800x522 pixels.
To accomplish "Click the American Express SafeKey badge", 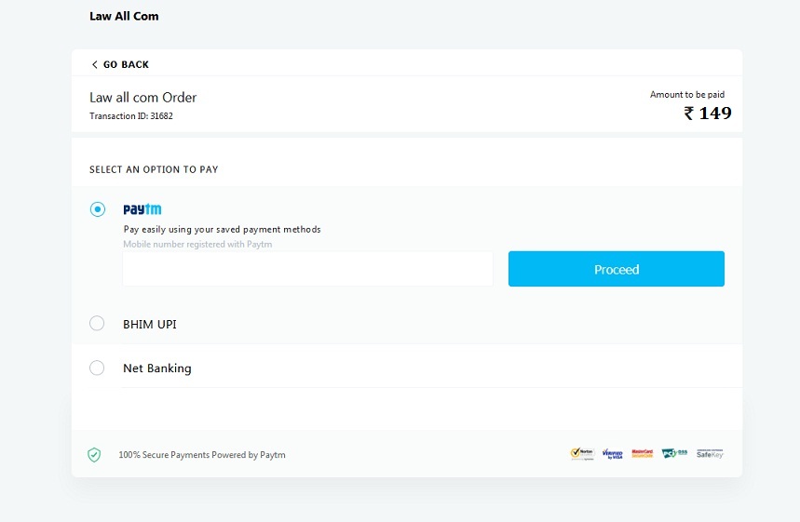I will [x=710, y=454].
